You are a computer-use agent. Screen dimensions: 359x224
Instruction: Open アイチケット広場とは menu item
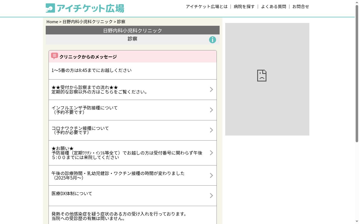pyautogui.click(x=207, y=6)
